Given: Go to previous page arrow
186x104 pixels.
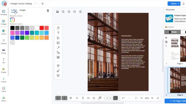Looking at the screenshot, I should click(x=107, y=98).
